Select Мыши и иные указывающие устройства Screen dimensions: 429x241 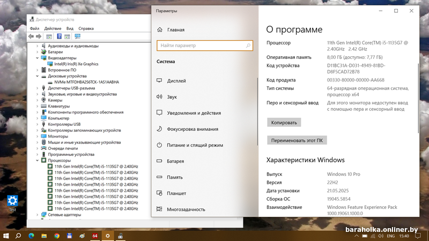click(x=84, y=142)
